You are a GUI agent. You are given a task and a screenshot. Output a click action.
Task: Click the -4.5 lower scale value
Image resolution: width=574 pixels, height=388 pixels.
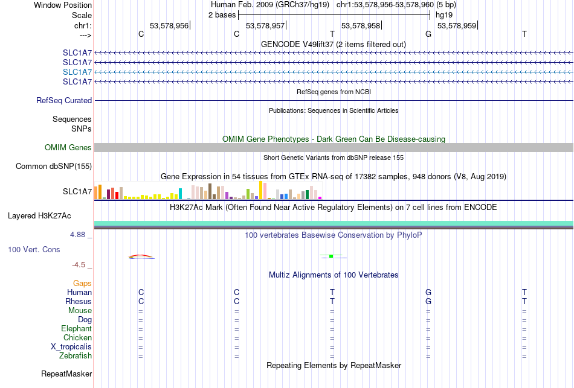[79, 264]
